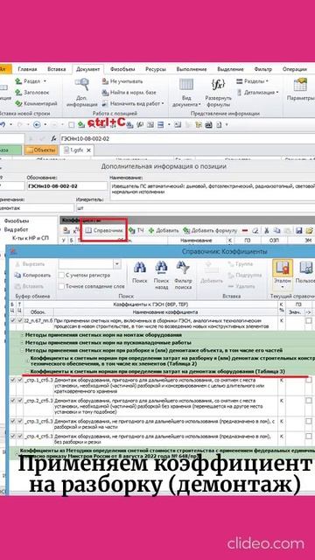The width and height of the screenshot is (315, 560).
Task: Click the Фильтр поиска funnel icon
Action: 183,268
